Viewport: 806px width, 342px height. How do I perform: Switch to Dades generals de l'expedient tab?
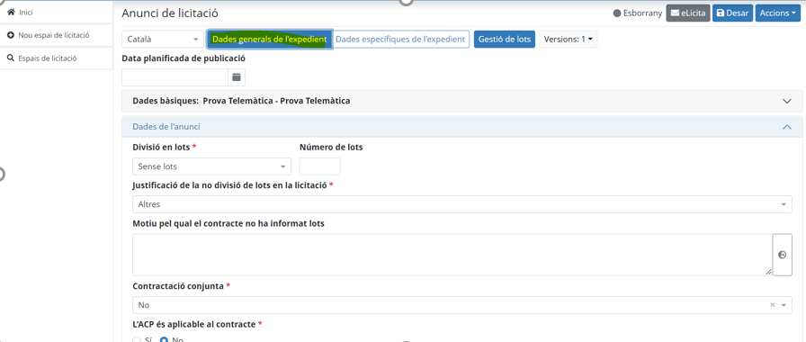pyautogui.click(x=269, y=39)
